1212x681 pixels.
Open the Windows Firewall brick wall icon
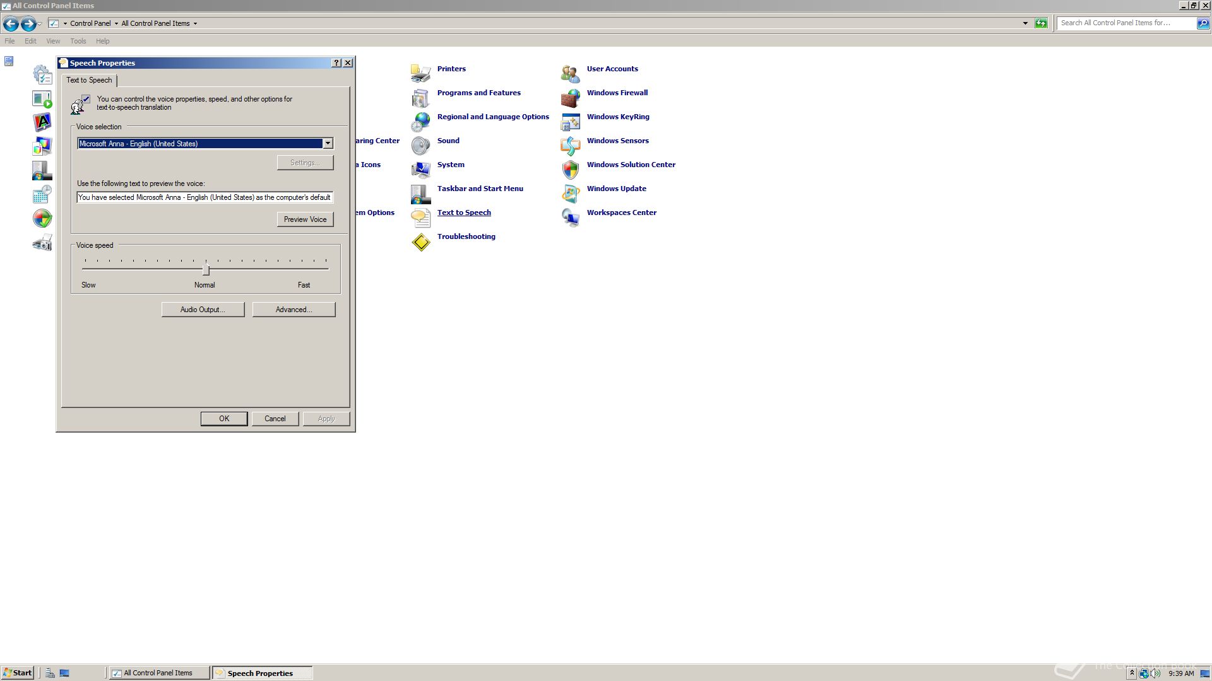coord(570,97)
